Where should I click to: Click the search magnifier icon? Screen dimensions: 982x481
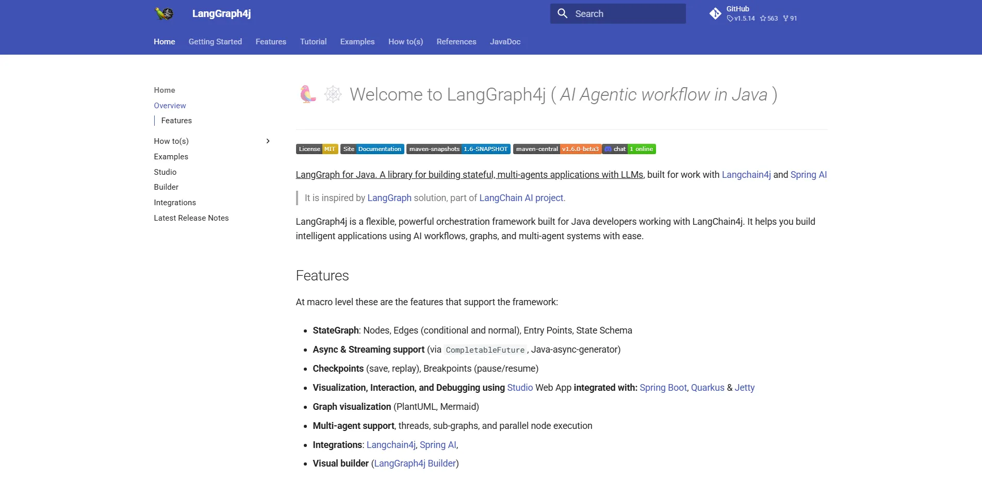pos(563,13)
